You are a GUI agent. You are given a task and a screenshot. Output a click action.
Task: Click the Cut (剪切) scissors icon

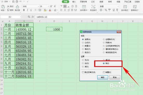point(8,6)
